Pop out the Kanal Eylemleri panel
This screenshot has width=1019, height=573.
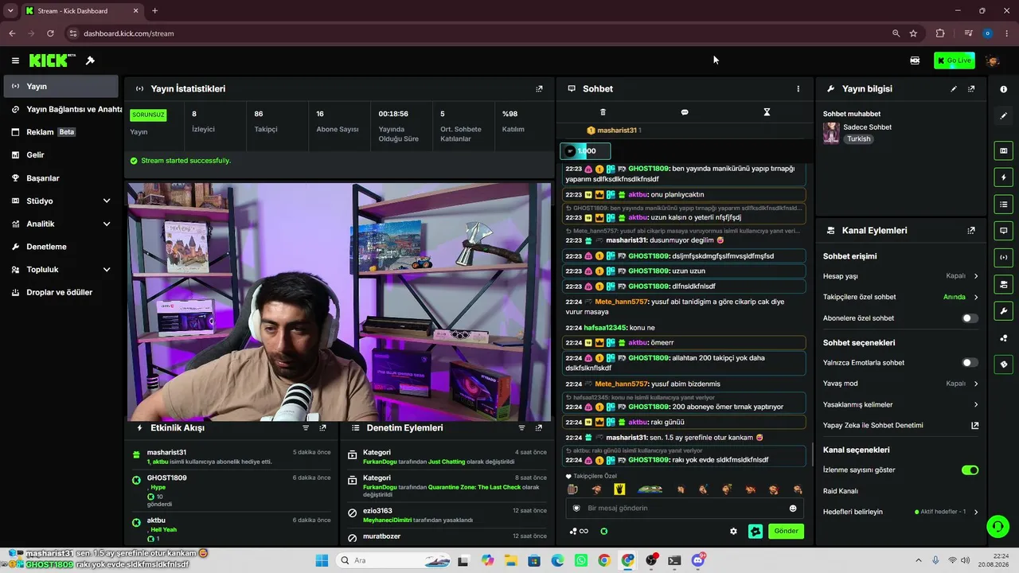[x=971, y=231]
